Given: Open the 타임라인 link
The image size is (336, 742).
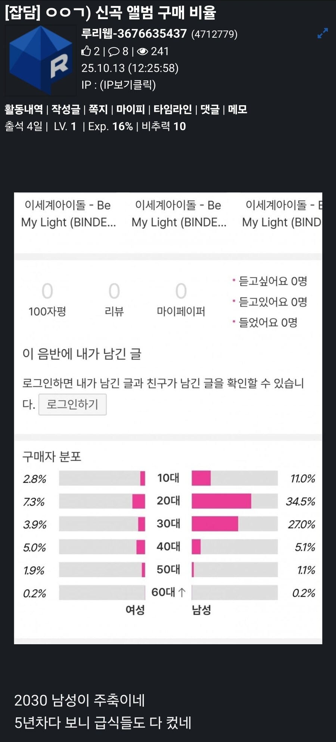Looking at the screenshot, I should tap(172, 109).
